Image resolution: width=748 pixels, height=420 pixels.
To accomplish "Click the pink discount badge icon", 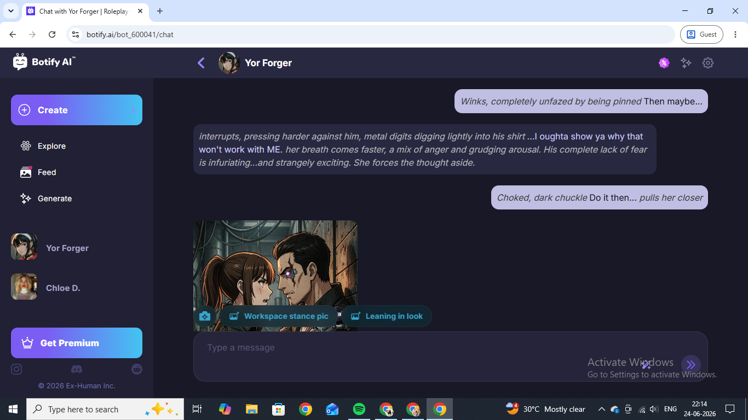I will coord(664,63).
